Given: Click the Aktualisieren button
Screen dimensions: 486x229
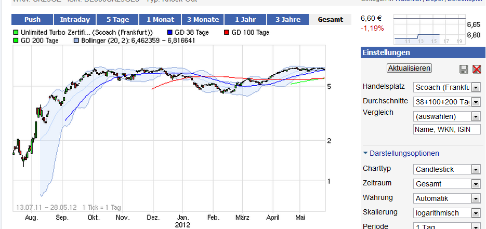Looking at the screenshot, I should pos(409,68).
